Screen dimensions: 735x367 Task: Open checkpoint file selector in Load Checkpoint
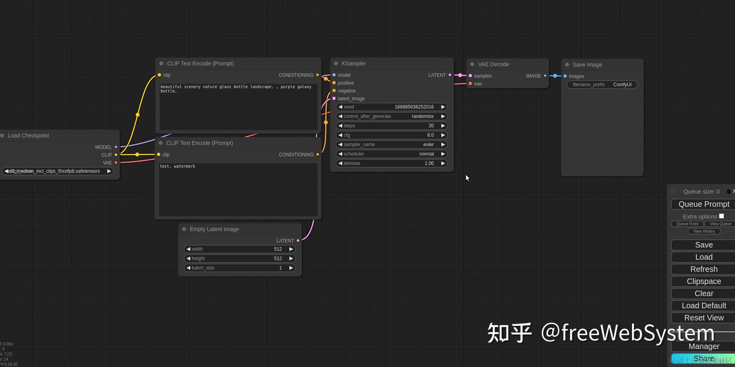57,172
